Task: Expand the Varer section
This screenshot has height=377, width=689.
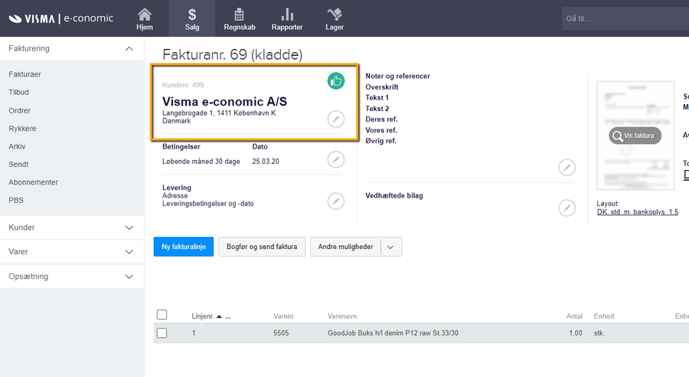Action: [129, 251]
